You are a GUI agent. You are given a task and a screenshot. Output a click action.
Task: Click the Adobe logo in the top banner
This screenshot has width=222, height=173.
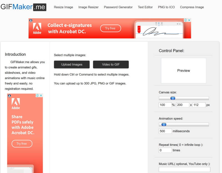(37, 29)
